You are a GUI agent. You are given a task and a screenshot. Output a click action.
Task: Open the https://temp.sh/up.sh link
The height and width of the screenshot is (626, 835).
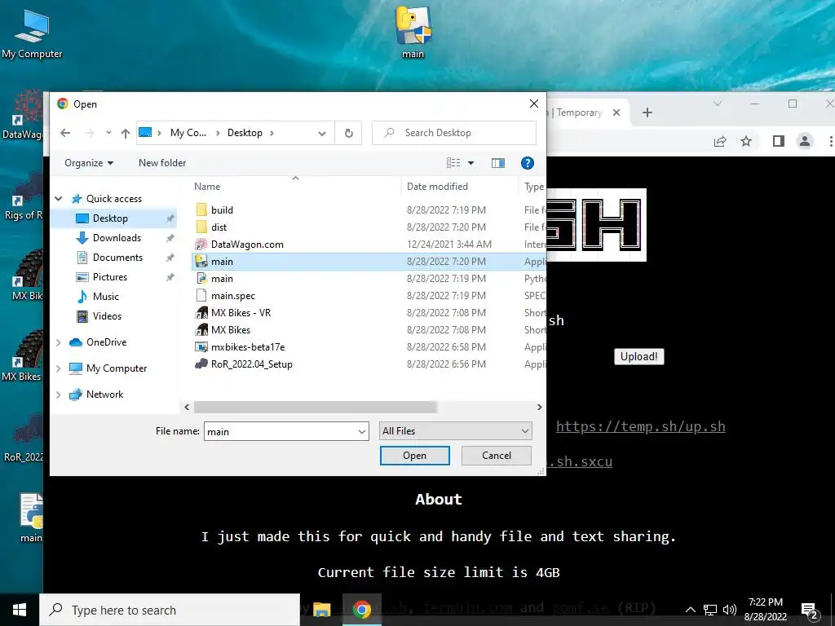click(x=641, y=427)
